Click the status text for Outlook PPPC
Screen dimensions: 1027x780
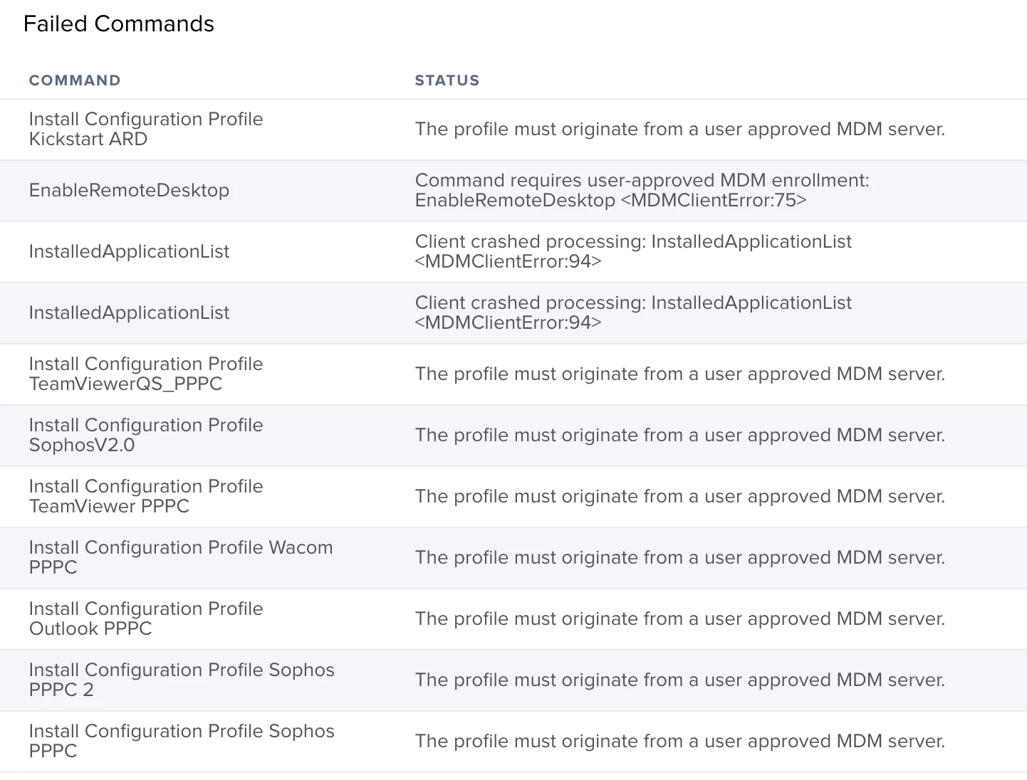[680, 619]
